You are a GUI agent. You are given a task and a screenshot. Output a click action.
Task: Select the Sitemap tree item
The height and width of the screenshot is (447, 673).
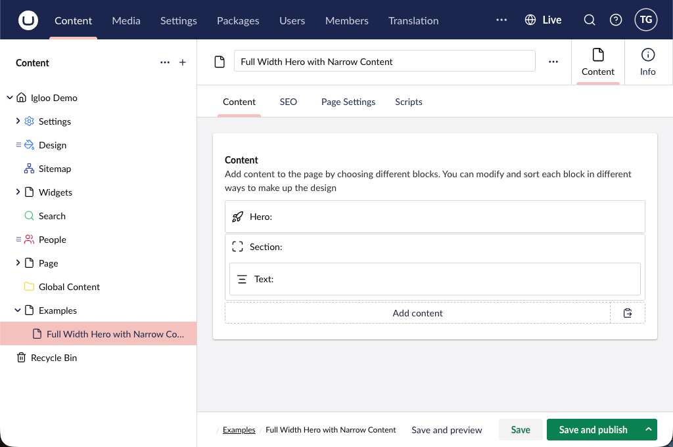pyautogui.click(x=55, y=169)
